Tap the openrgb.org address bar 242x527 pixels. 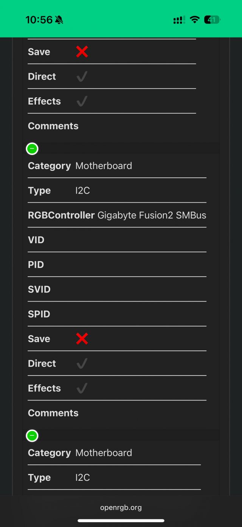point(121,507)
